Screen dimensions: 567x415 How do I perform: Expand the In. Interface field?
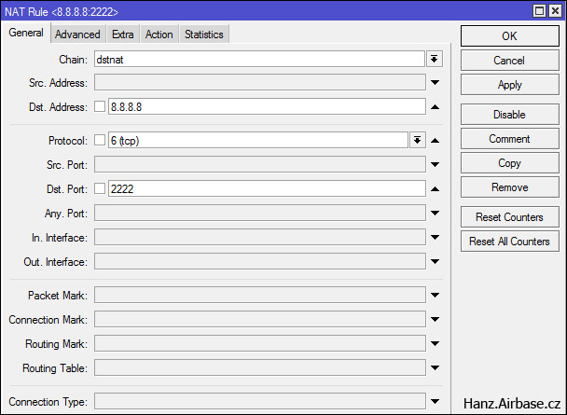click(435, 238)
